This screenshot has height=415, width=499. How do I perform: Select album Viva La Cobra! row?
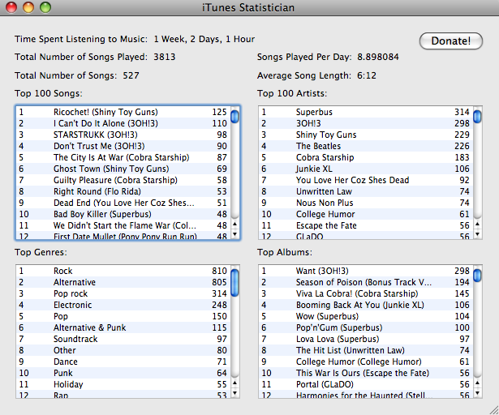[x=366, y=294]
